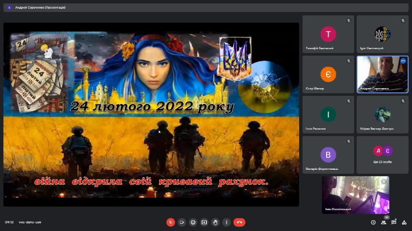
Task: Open the three-dot more options menu
Action: click(226, 222)
